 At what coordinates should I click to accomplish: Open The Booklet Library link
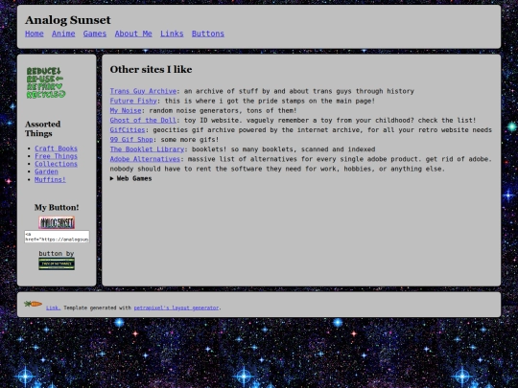[x=147, y=149]
